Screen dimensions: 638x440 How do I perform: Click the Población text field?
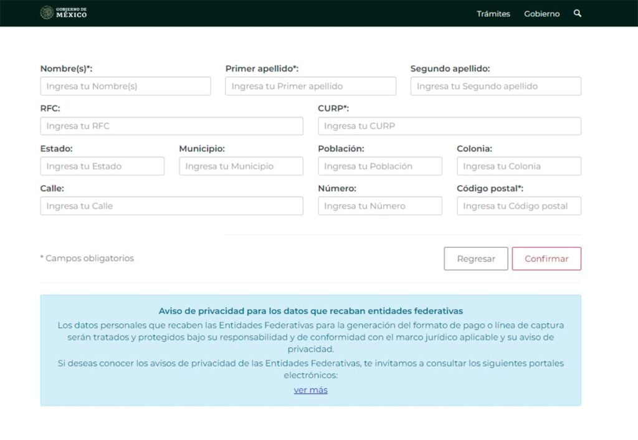[x=379, y=166]
